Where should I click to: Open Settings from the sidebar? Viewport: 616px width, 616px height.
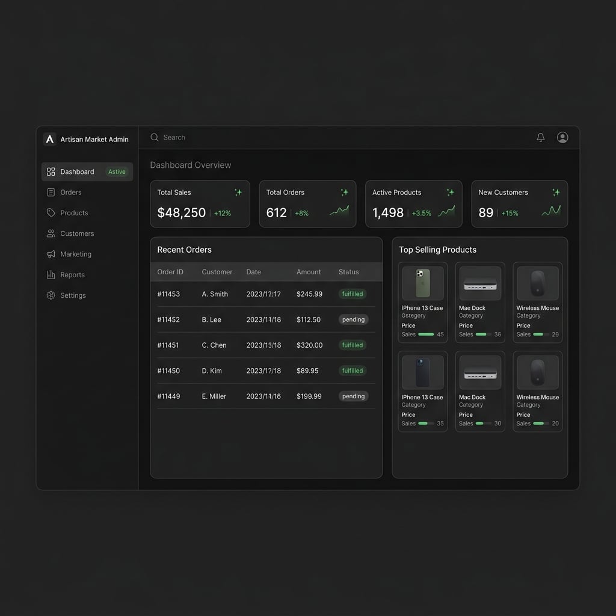(x=73, y=295)
